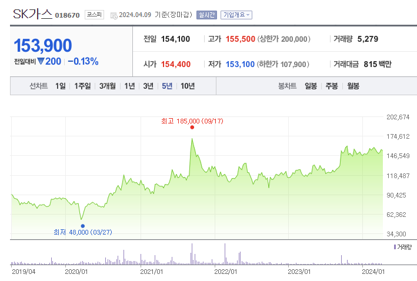Image resolution: width=417 pixels, height=281 pixels.
Task: Click the 고가 value 155,500
Action: coord(241,39)
